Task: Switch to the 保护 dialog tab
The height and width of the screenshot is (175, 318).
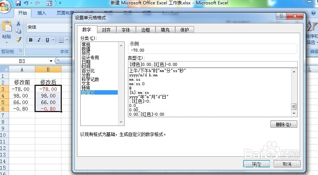Action: [184, 30]
